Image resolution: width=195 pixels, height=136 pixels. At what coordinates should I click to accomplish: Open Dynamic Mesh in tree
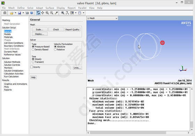(x=11, y=52)
